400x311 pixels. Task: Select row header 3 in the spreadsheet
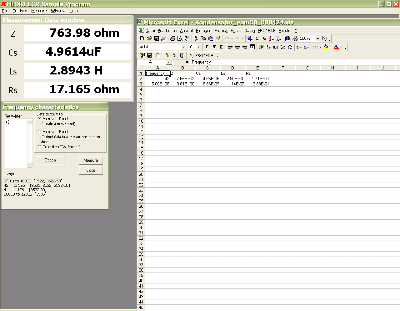[x=141, y=84]
